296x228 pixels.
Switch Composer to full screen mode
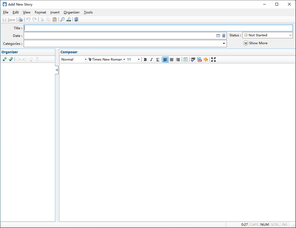213,60
